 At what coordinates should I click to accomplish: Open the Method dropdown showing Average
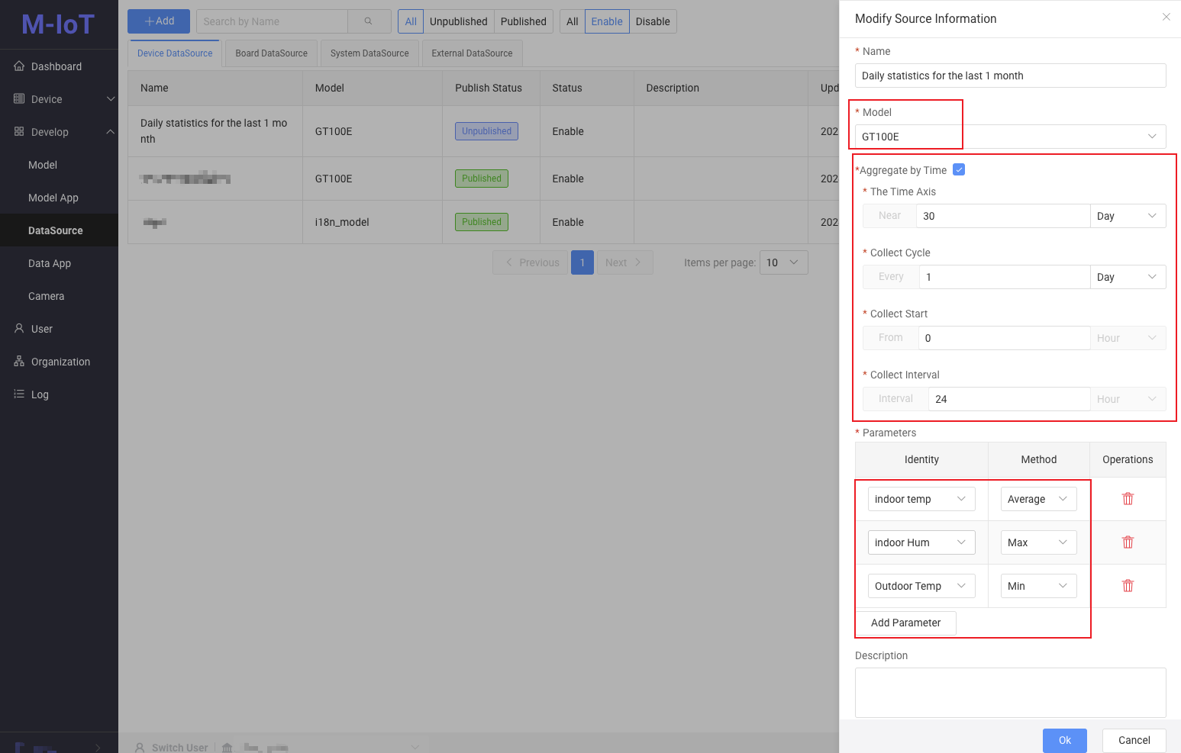click(x=1038, y=498)
